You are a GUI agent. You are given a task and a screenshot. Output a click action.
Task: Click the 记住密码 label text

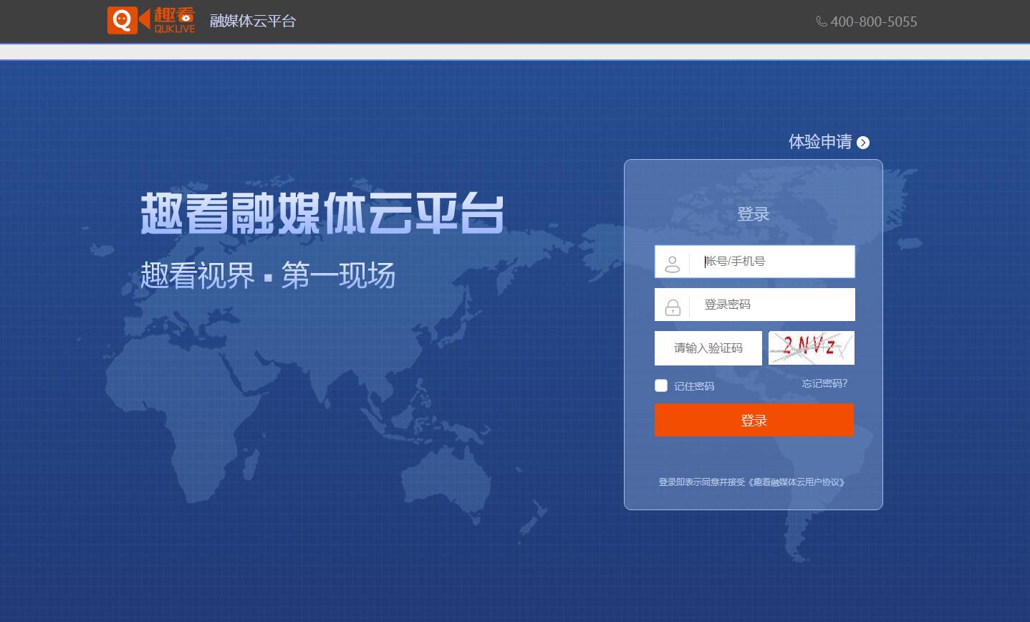(694, 386)
